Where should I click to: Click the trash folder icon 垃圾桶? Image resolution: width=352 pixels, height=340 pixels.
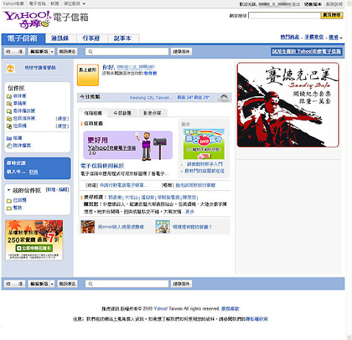coord(9,126)
